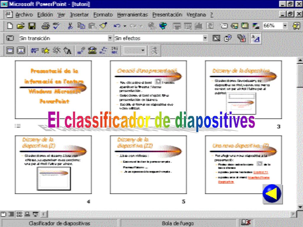
Task: Start the rehearse timings icon
Action: tap(228, 38)
